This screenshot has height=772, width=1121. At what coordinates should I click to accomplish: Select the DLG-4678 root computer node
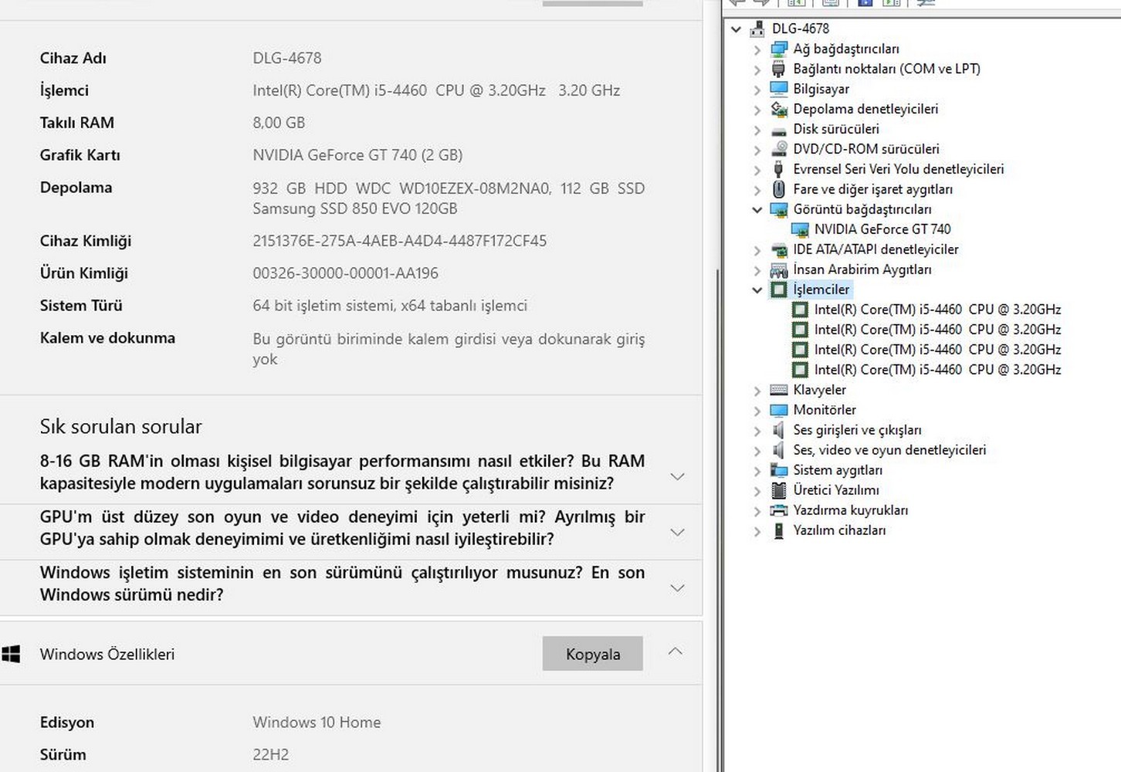tap(800, 29)
